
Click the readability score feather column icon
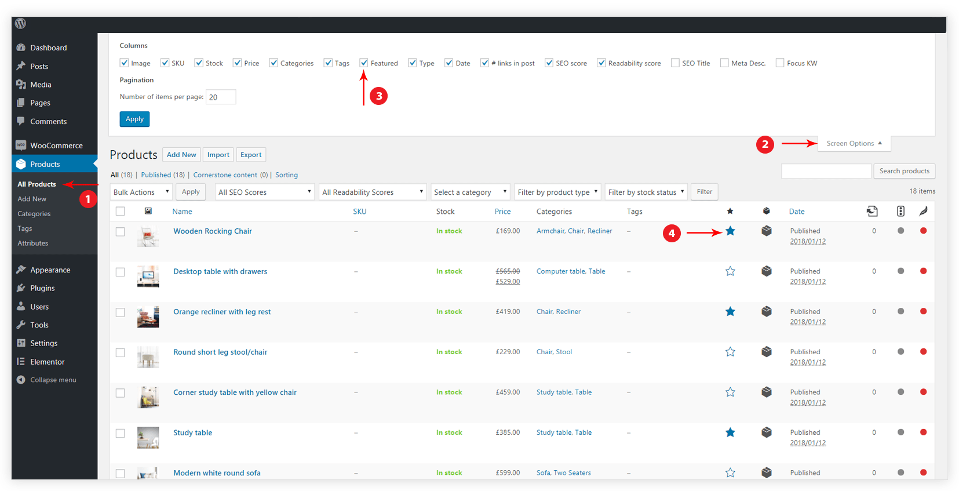click(923, 212)
